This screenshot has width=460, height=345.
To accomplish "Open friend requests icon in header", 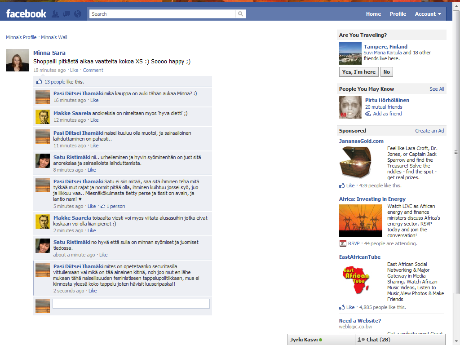I will (x=55, y=14).
